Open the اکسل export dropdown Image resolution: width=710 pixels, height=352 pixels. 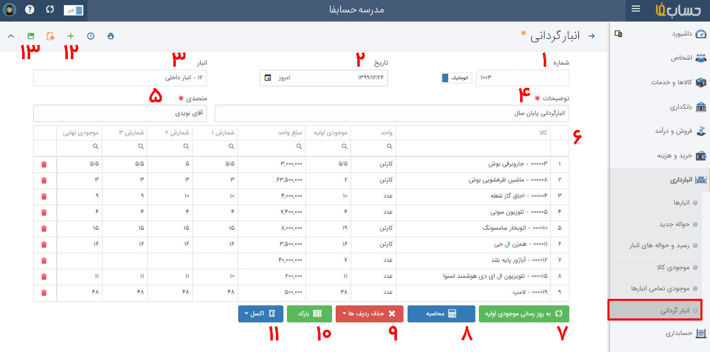[261, 314]
